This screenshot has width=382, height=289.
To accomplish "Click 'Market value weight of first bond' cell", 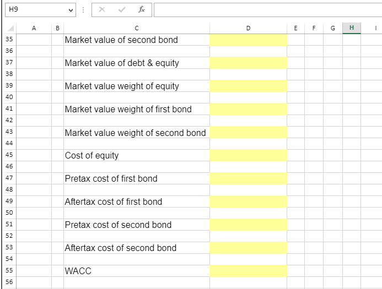I will (x=137, y=109).
